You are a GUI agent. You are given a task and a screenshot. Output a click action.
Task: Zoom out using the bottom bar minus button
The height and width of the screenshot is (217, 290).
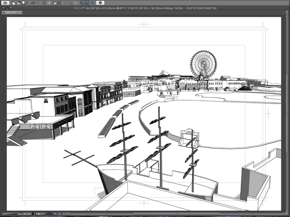(x=25, y=214)
